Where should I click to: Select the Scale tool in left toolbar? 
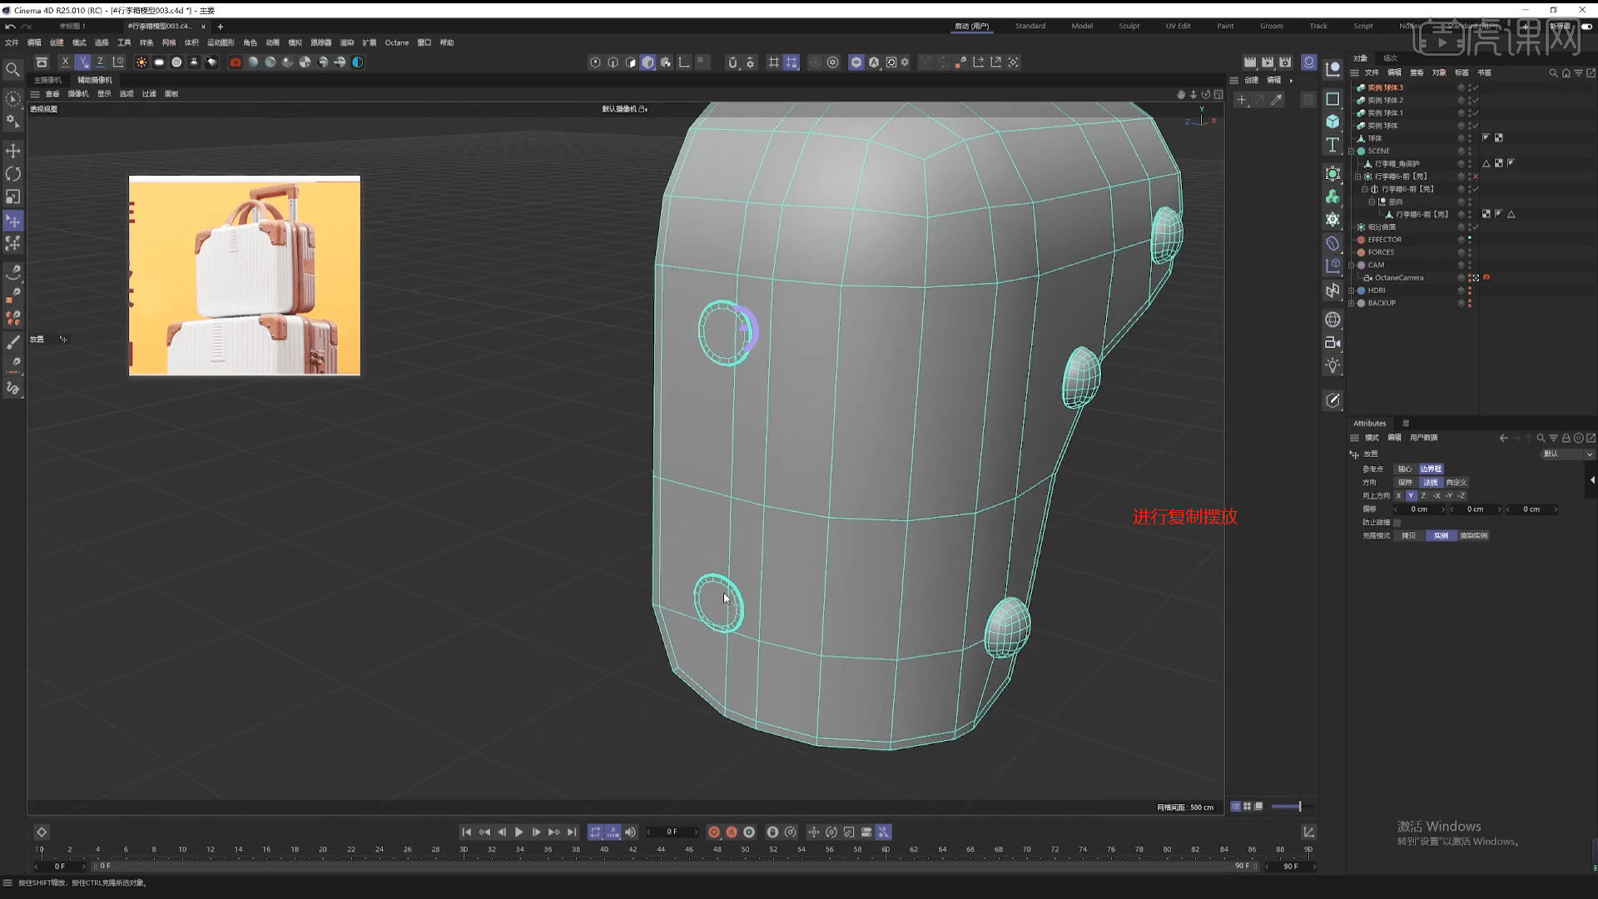pyautogui.click(x=13, y=197)
